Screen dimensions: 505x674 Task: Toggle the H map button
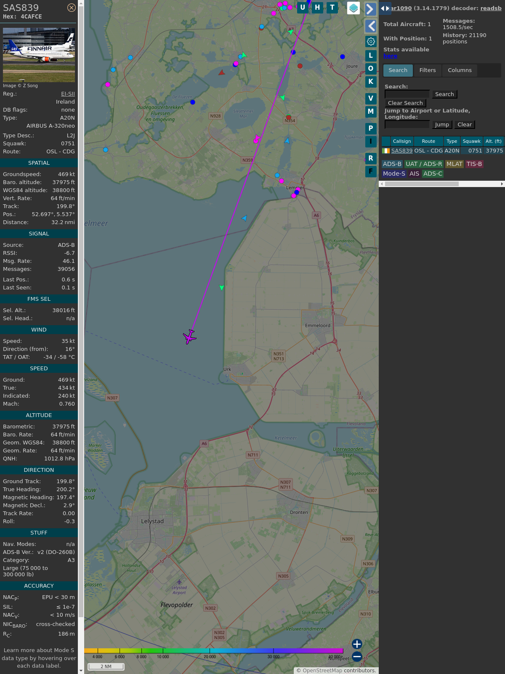point(317,8)
